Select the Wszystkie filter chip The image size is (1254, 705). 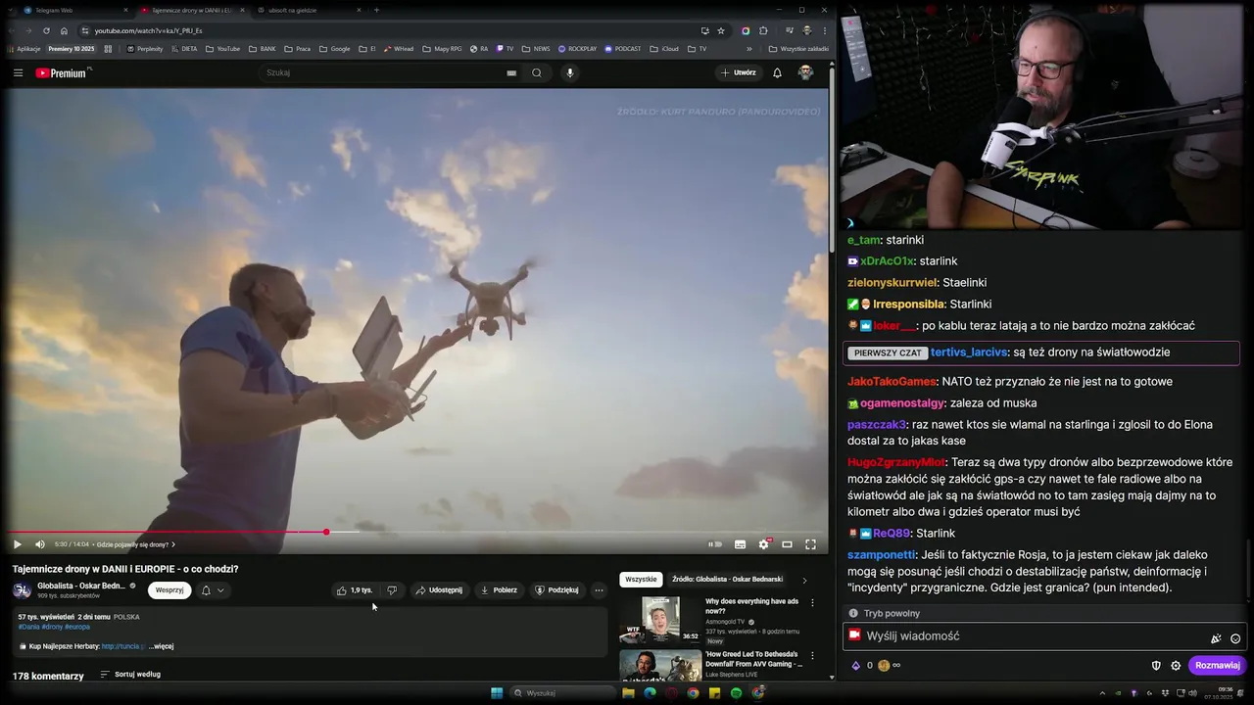(641, 580)
